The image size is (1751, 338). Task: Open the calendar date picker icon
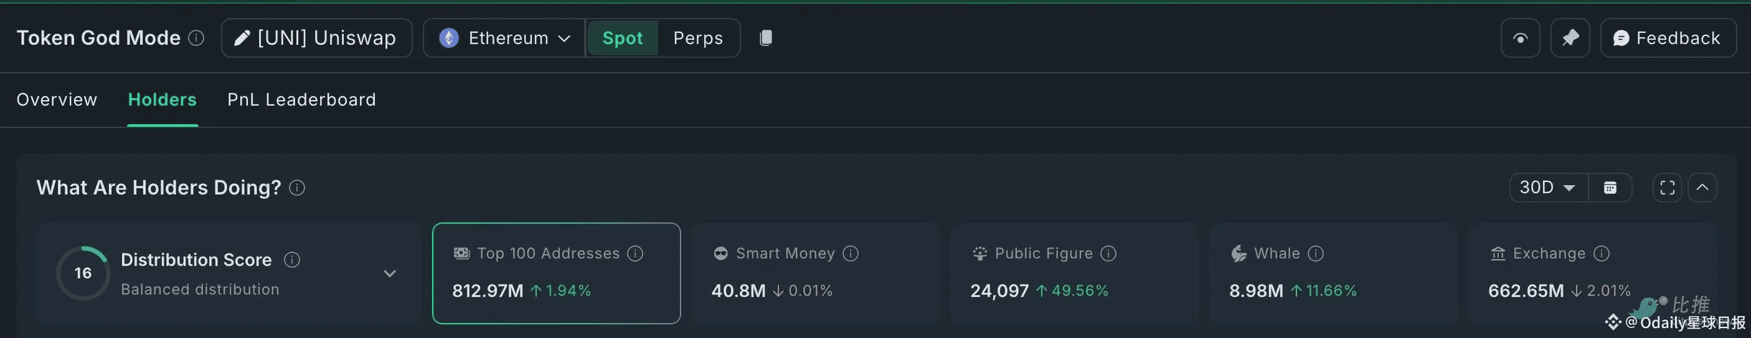(1610, 188)
